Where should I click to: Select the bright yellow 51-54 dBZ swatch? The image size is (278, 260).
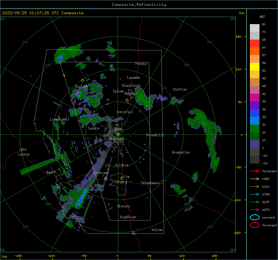click(255, 67)
